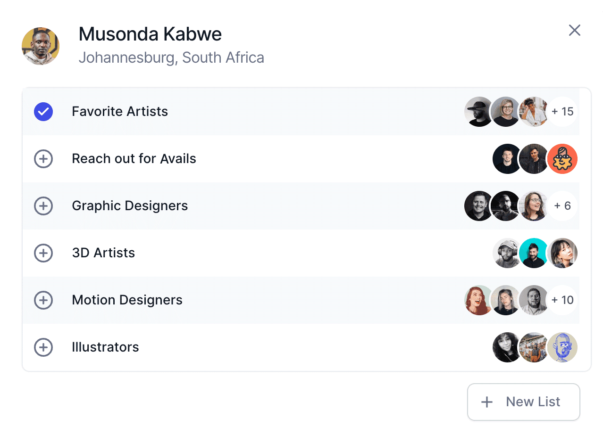The image size is (603, 443).
Task: Add artist to 3D Artists list
Action: pyautogui.click(x=43, y=253)
